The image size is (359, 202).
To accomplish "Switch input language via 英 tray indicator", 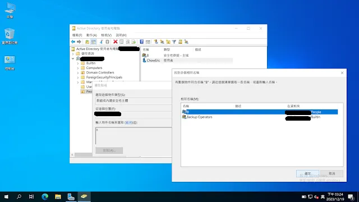I will [x=323, y=197].
